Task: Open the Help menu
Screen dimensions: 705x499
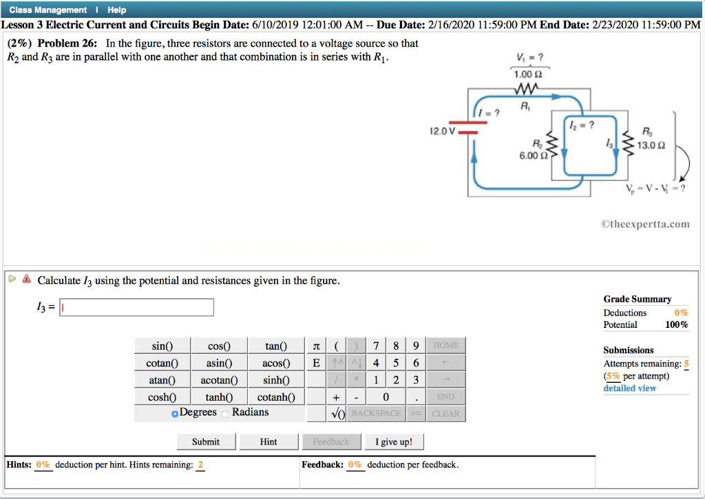Action: click(116, 10)
